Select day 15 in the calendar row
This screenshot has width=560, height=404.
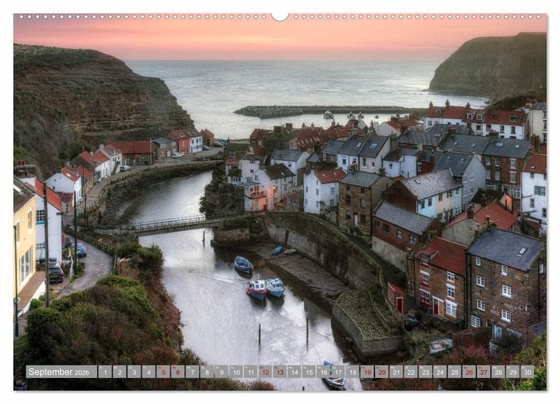[309, 372]
